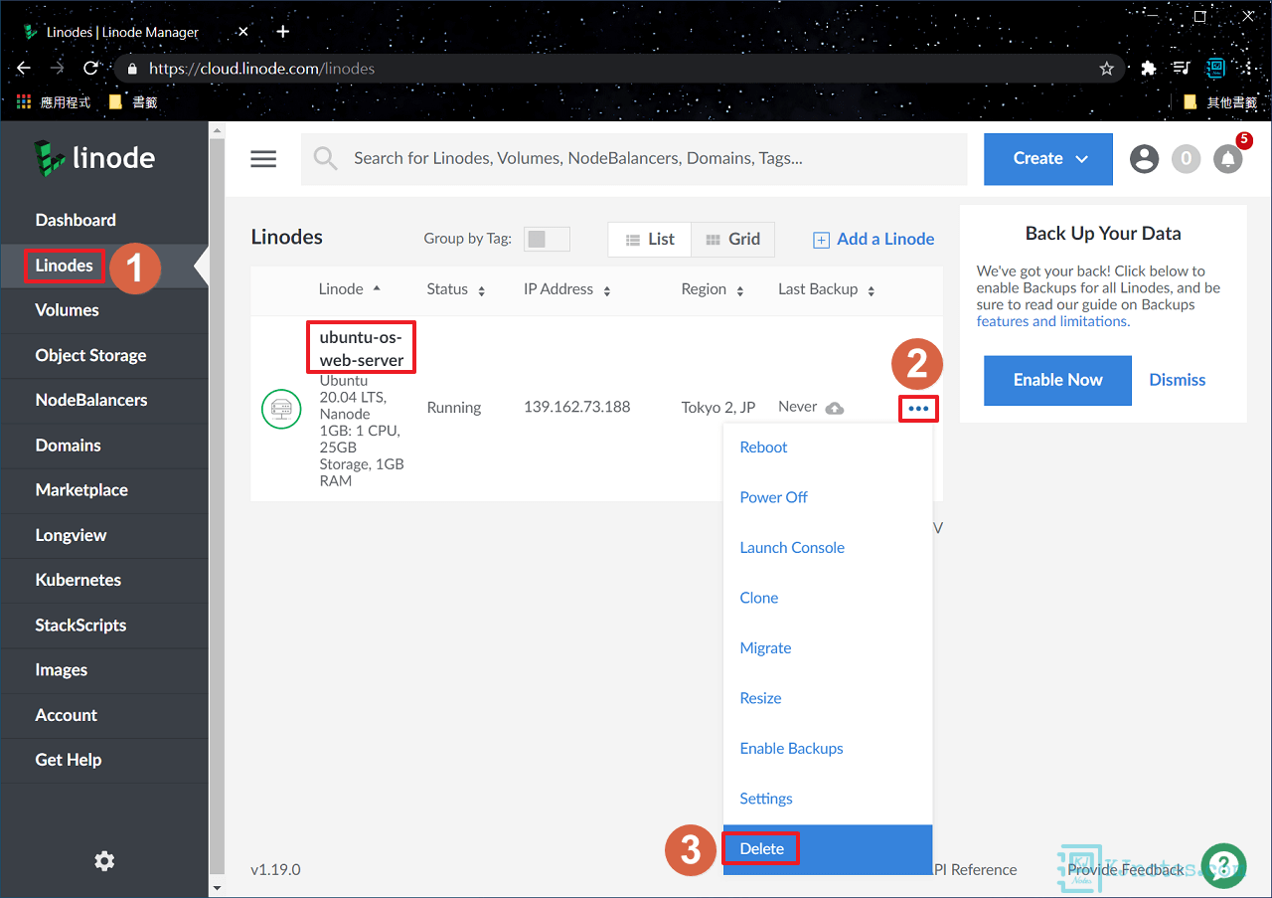Image resolution: width=1272 pixels, height=898 pixels.
Task: Click the browser menu three-dots icon
Action: click(x=1250, y=69)
